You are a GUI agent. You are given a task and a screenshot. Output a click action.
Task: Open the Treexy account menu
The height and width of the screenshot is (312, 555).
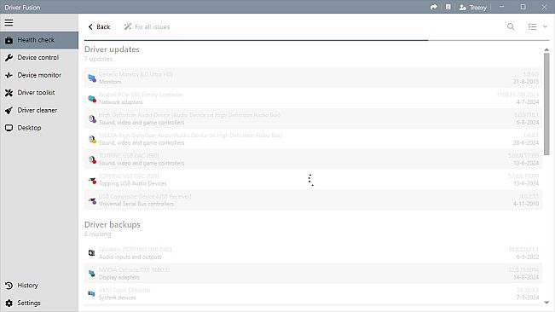tap(473, 8)
